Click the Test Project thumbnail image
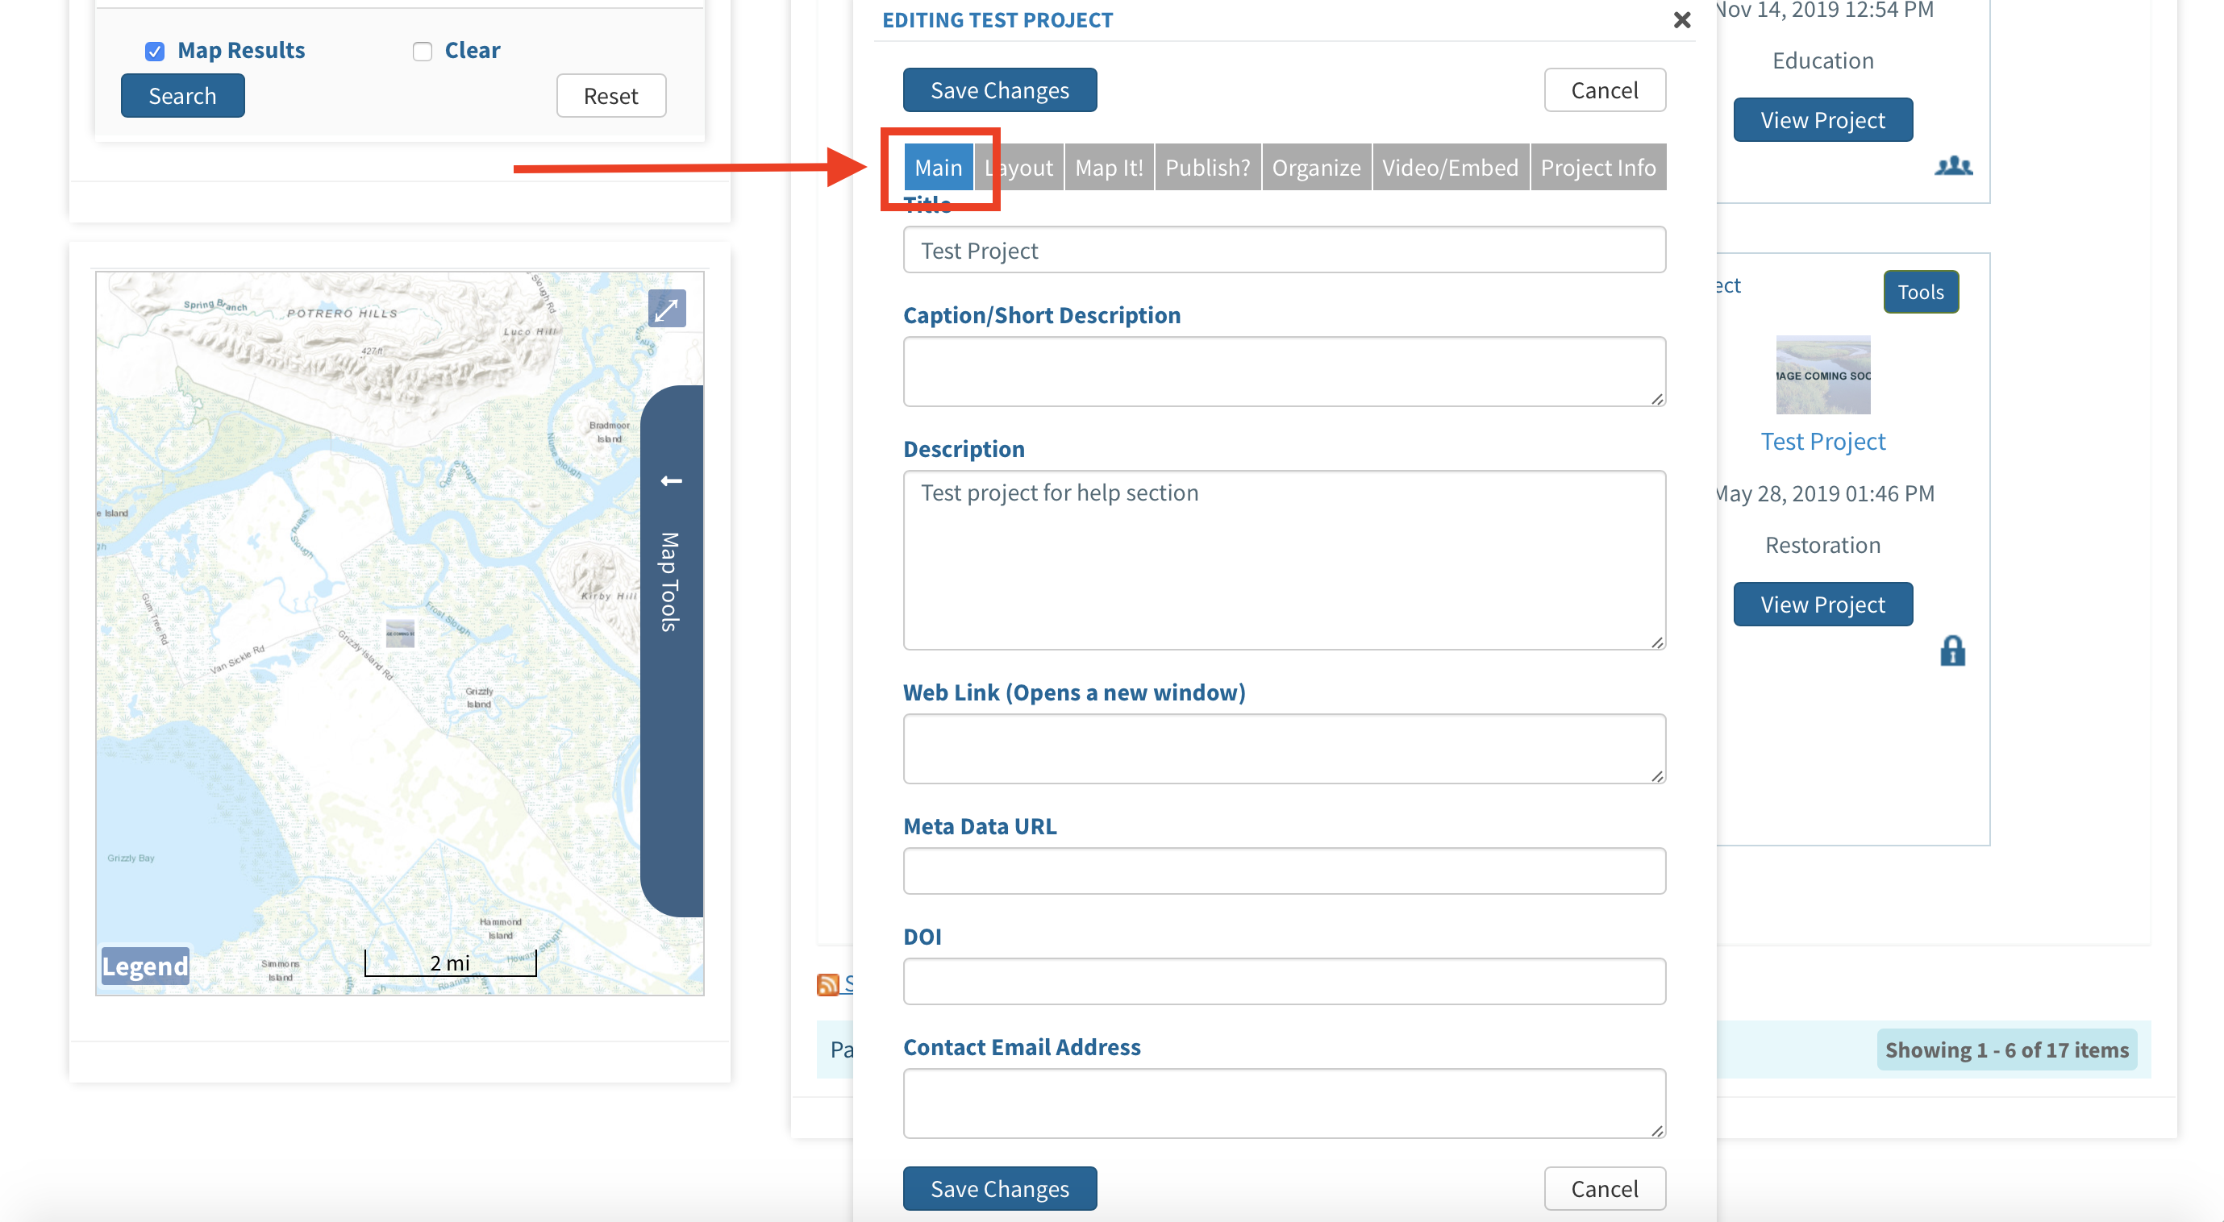Viewport: 2224px width, 1222px height. pos(1822,375)
